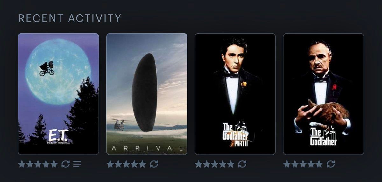Click the Recent Activity heading
Viewport: 382px width, 182px height.
click(x=70, y=18)
